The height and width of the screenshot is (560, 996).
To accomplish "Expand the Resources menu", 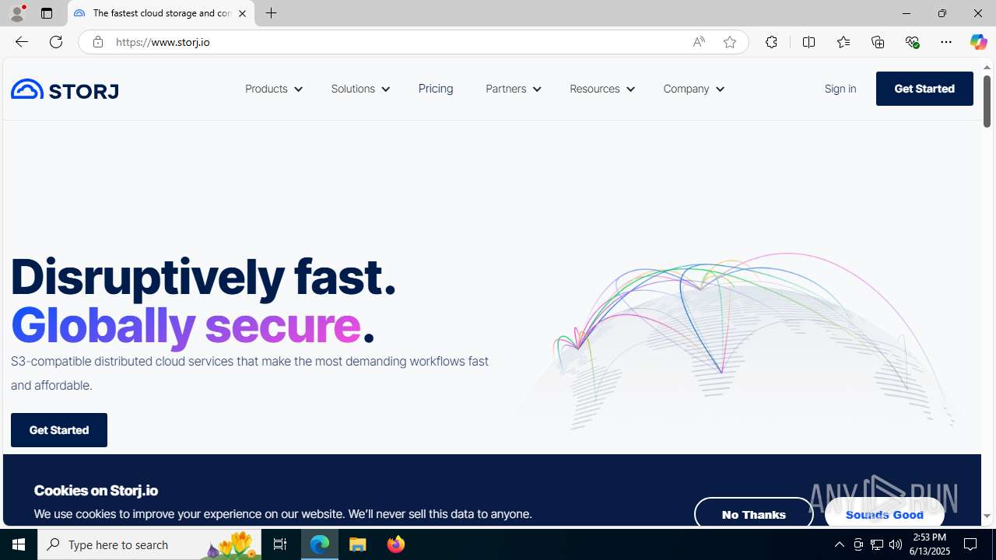I will pyautogui.click(x=601, y=89).
